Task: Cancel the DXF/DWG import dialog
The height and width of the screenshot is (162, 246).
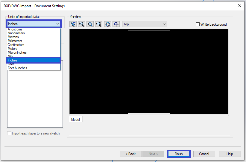Action: tap(204, 154)
